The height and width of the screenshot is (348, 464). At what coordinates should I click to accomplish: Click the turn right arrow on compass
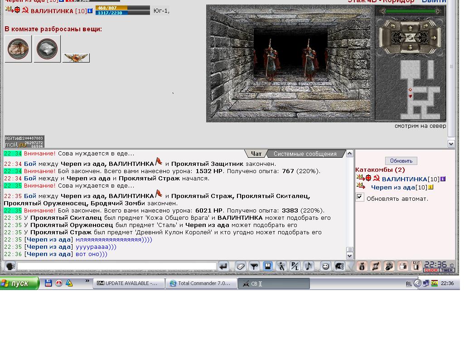426,26
